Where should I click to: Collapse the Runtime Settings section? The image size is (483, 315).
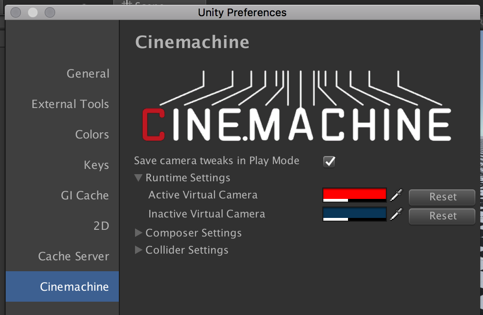point(138,178)
